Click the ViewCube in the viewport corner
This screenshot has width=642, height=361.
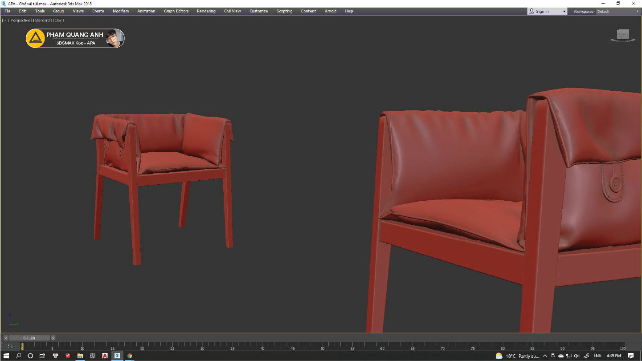[x=622, y=35]
